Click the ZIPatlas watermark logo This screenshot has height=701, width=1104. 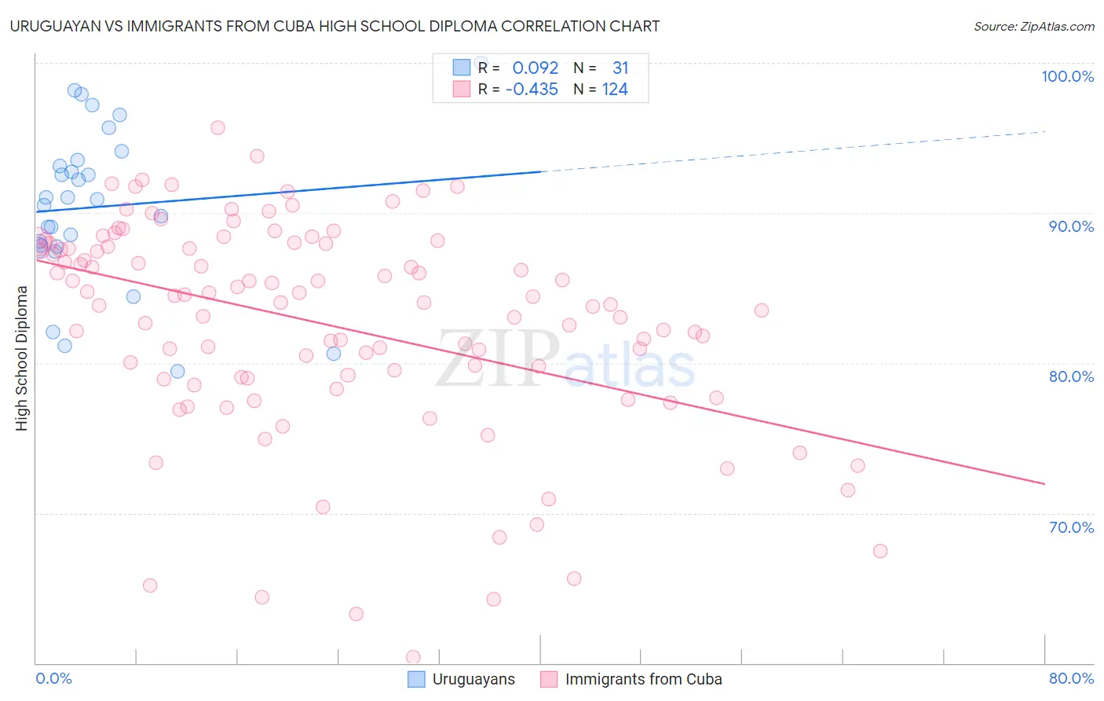pyautogui.click(x=565, y=359)
